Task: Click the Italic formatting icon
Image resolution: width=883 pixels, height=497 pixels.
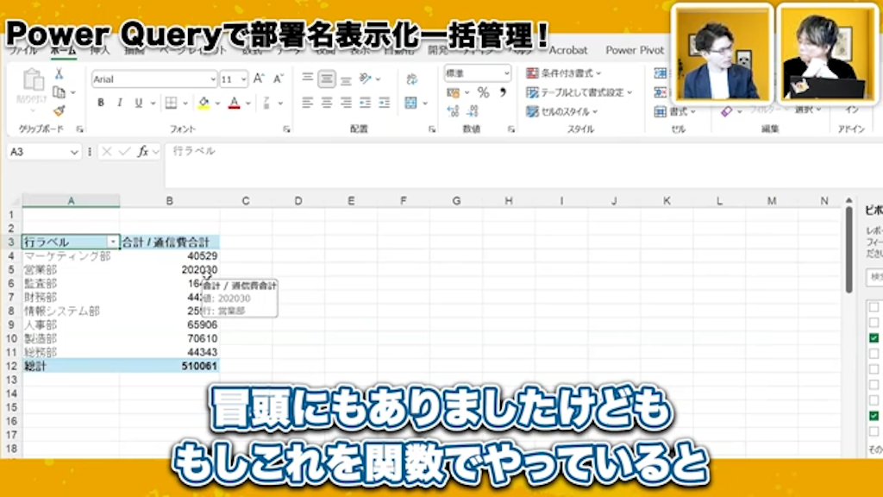Action: click(x=120, y=103)
